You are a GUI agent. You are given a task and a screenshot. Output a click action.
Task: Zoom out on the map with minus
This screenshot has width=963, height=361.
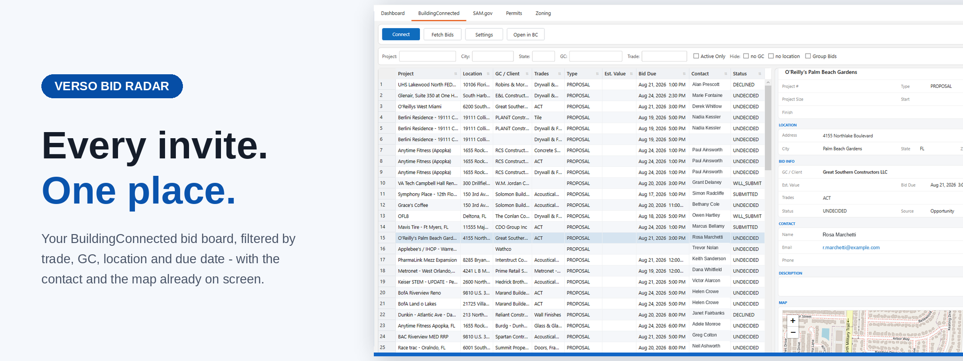coord(793,332)
